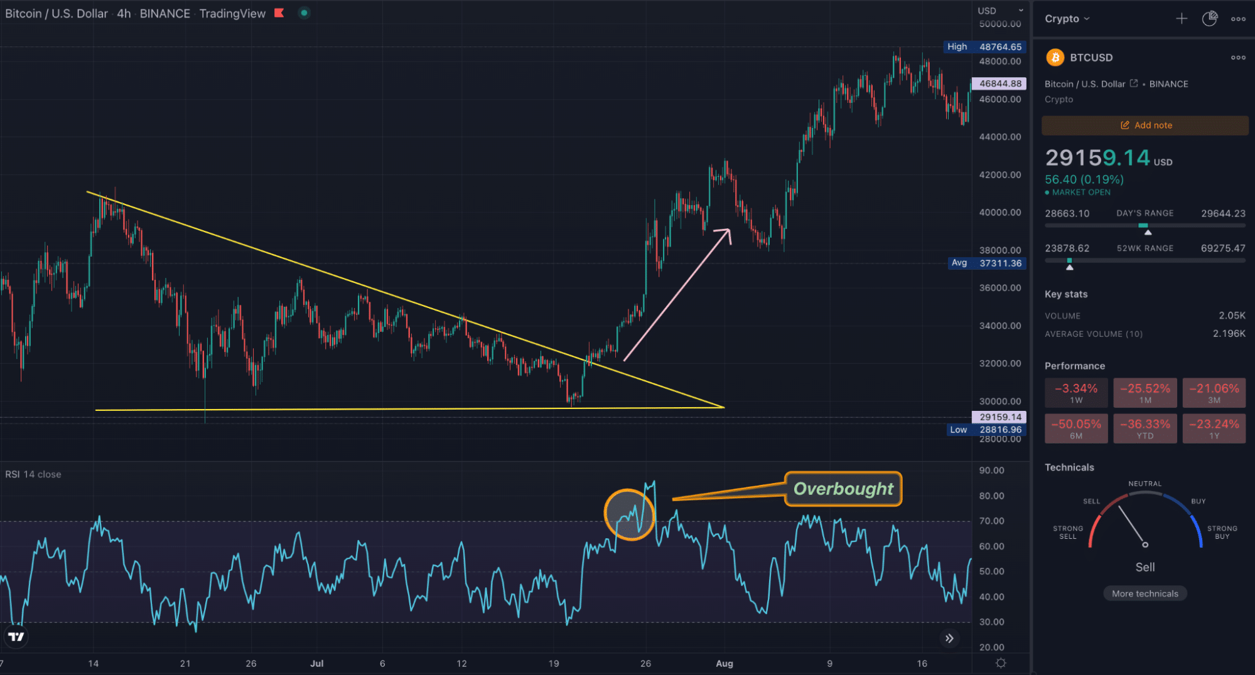Click the Key stats heading
Screen dimensions: 1255x675
tap(1066, 294)
